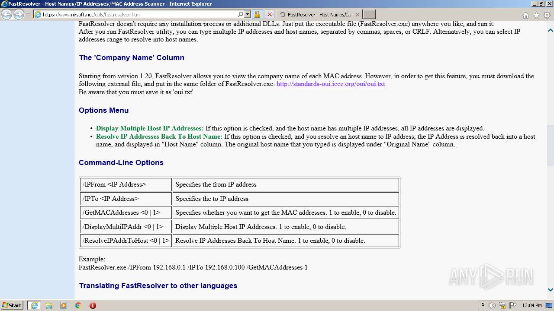Viewport: 554px width, 311px height.
Task: Click 'Specifies the to IP address' cell
Action: (x=286, y=199)
